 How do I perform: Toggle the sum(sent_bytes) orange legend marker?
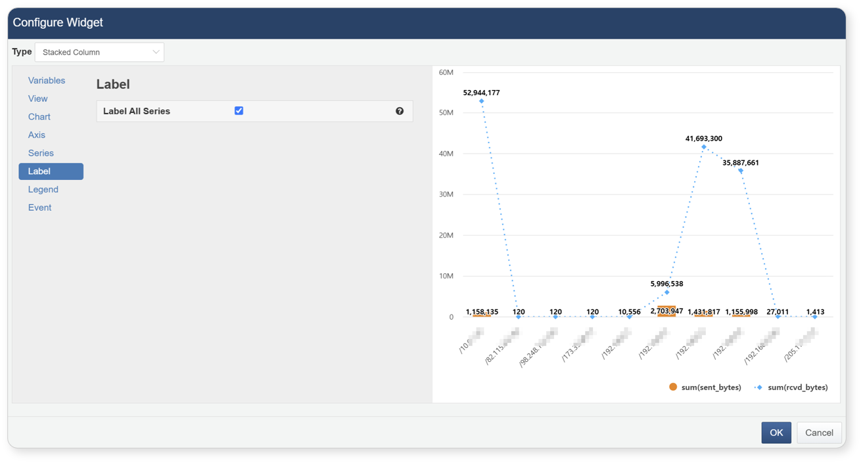(x=672, y=387)
